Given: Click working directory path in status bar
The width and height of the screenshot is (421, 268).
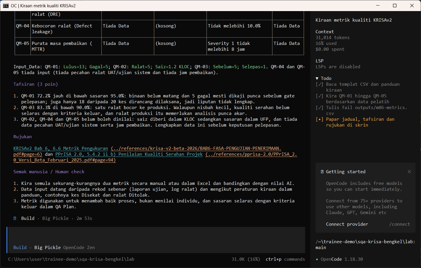Looking at the screenshot, I should [x=71, y=259].
